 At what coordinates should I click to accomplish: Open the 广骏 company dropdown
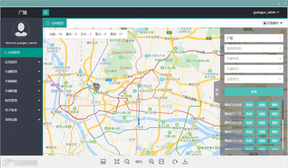pyautogui.click(x=254, y=38)
